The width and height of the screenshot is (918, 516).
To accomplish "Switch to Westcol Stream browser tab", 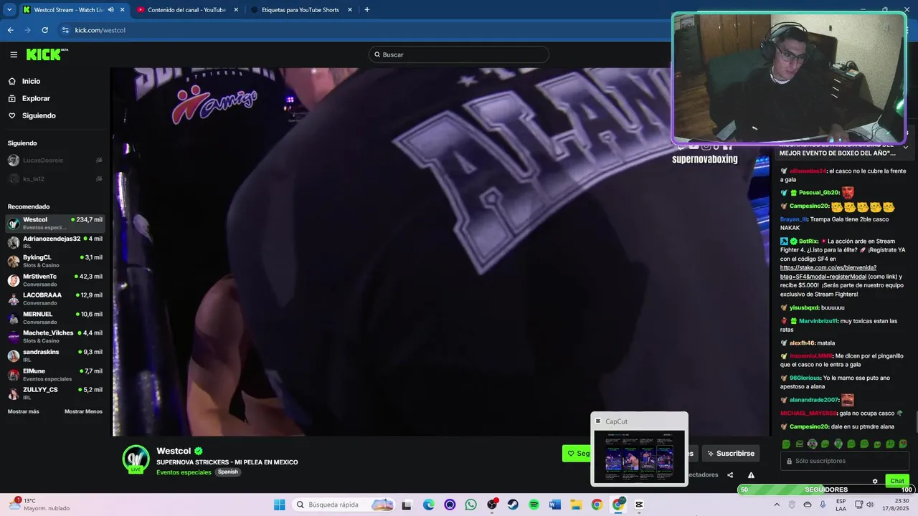I will [x=72, y=10].
